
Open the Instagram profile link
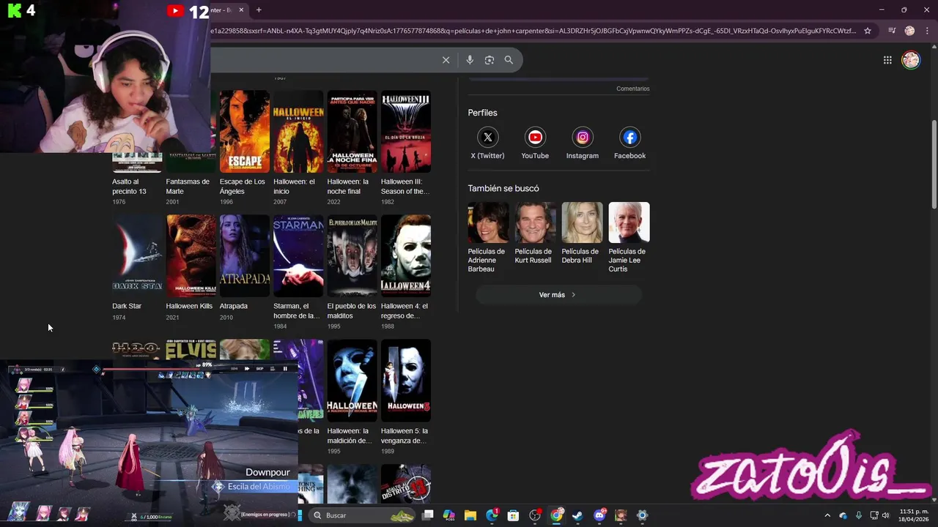tap(583, 143)
